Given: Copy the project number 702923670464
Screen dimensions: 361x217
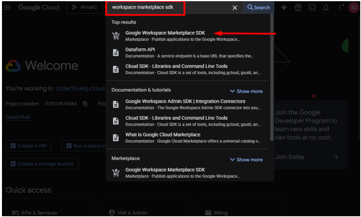Looking at the screenshot, I should 85,104.
